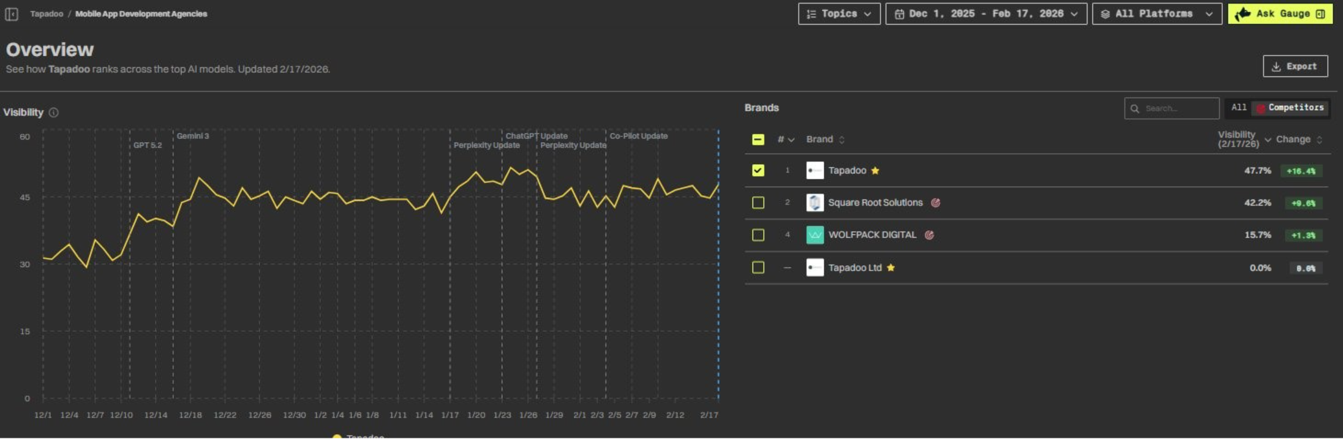Image resolution: width=1343 pixels, height=439 pixels.
Task: Open Ask Gauge assistant
Action: 1279,14
